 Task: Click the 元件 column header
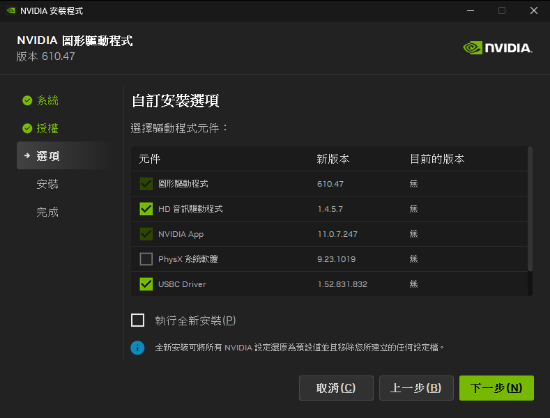[x=150, y=159]
